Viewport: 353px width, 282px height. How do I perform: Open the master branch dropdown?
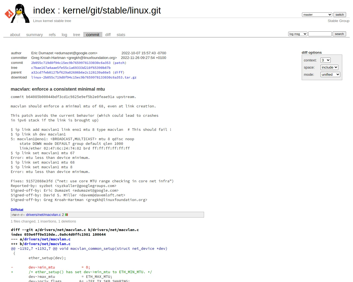pos(317,15)
